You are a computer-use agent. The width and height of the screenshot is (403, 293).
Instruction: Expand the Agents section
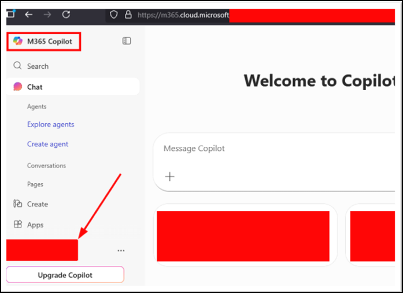[36, 106]
